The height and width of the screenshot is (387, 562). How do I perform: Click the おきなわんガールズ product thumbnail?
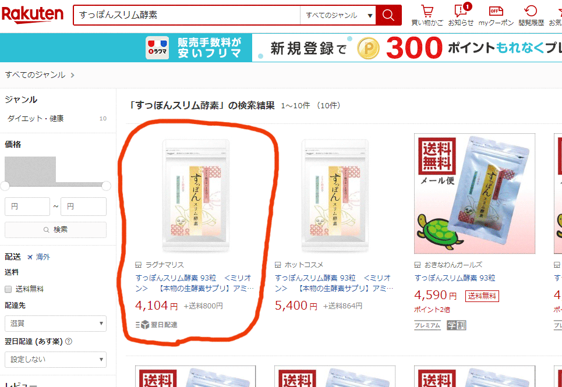(x=475, y=194)
